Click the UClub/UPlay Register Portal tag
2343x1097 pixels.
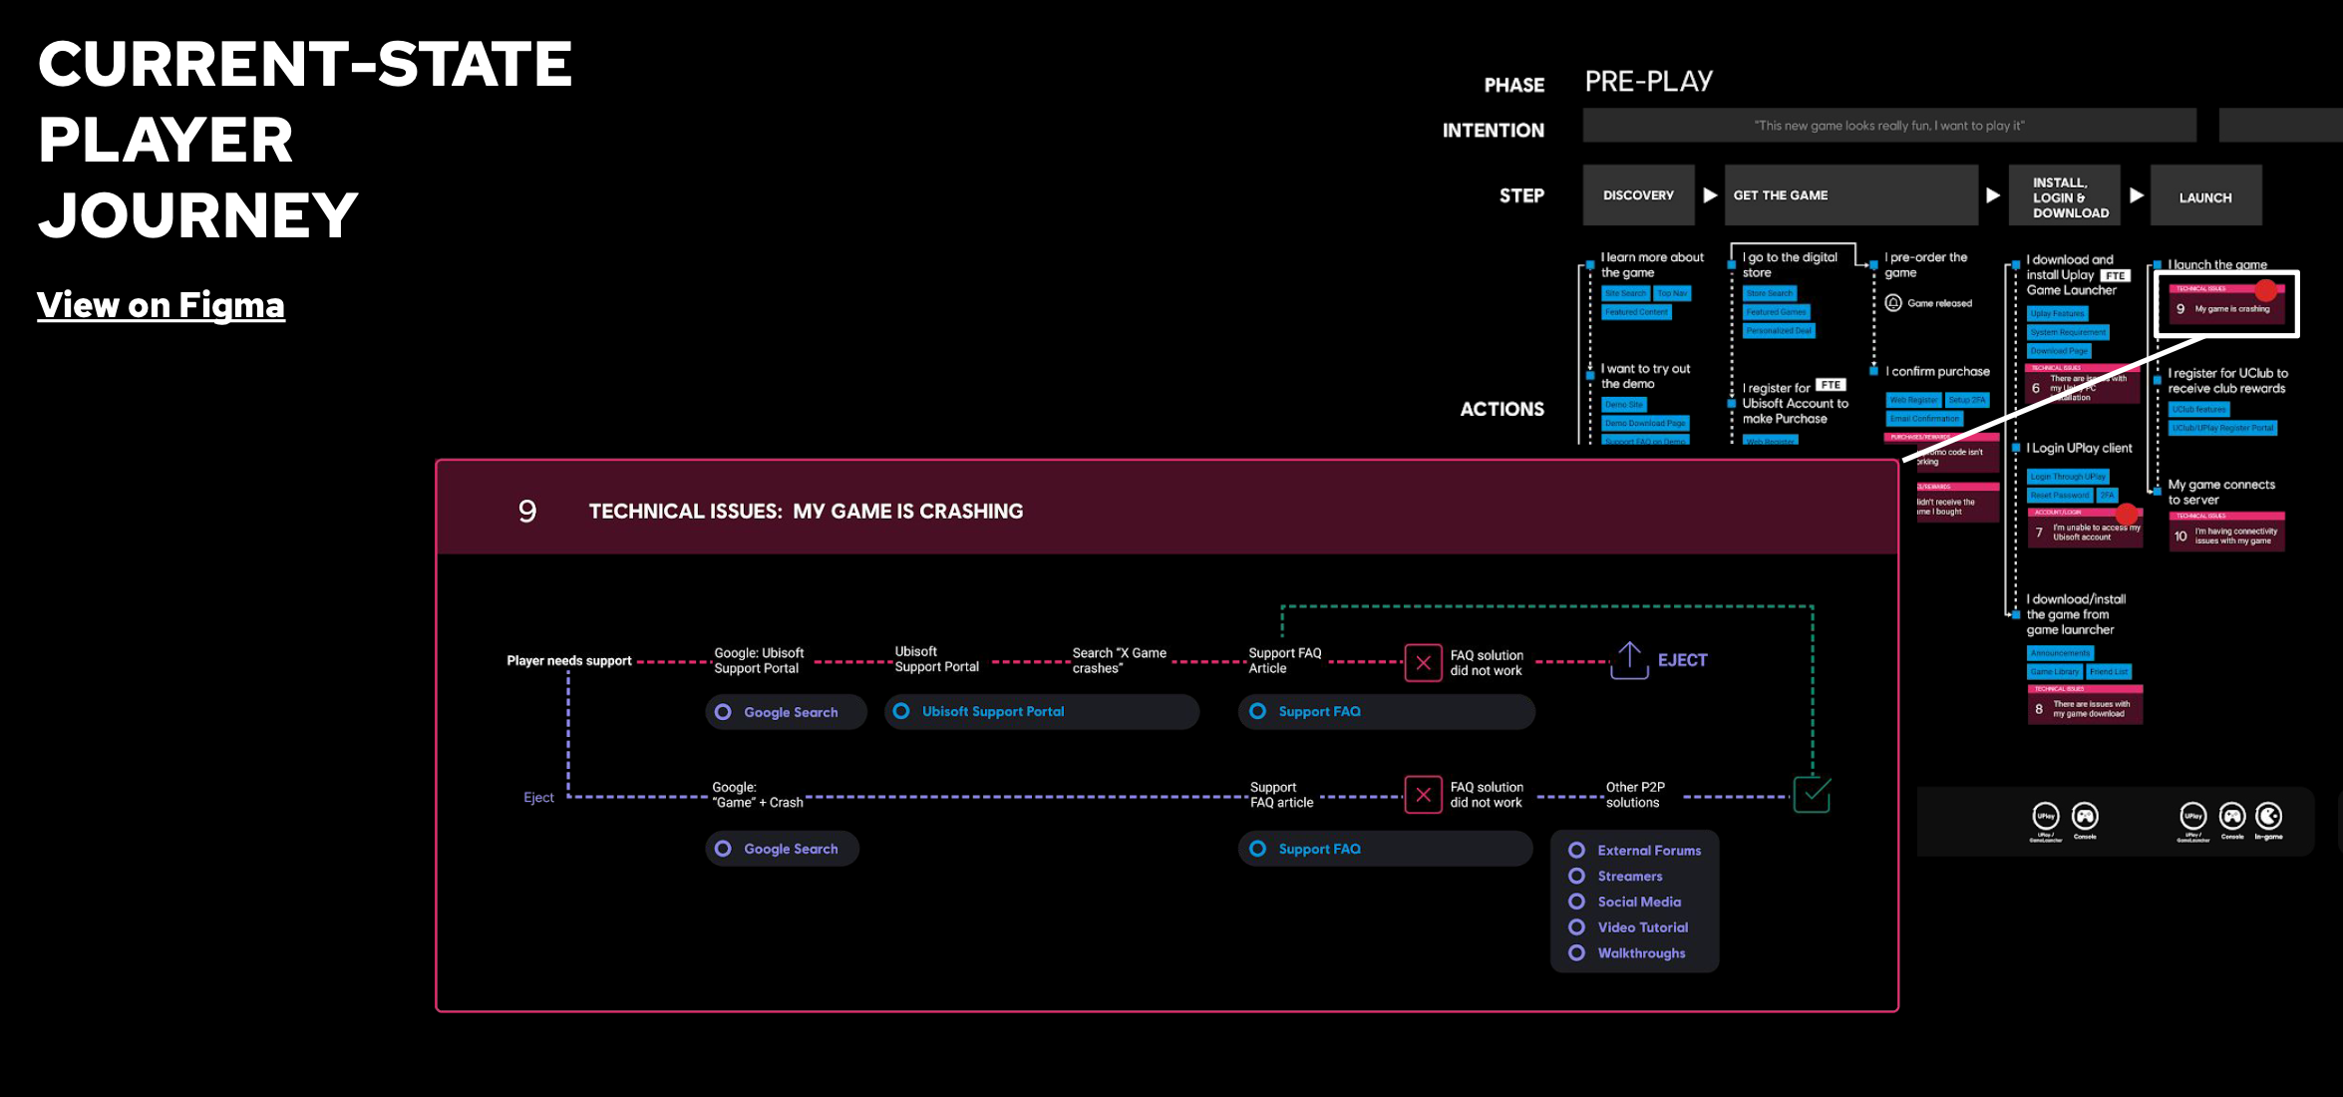[x=2222, y=429]
